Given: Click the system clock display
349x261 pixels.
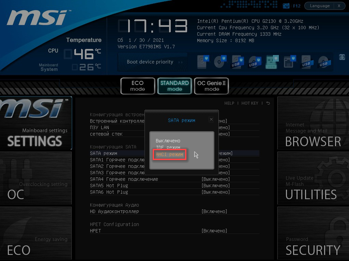Looking at the screenshot, I should [153, 26].
